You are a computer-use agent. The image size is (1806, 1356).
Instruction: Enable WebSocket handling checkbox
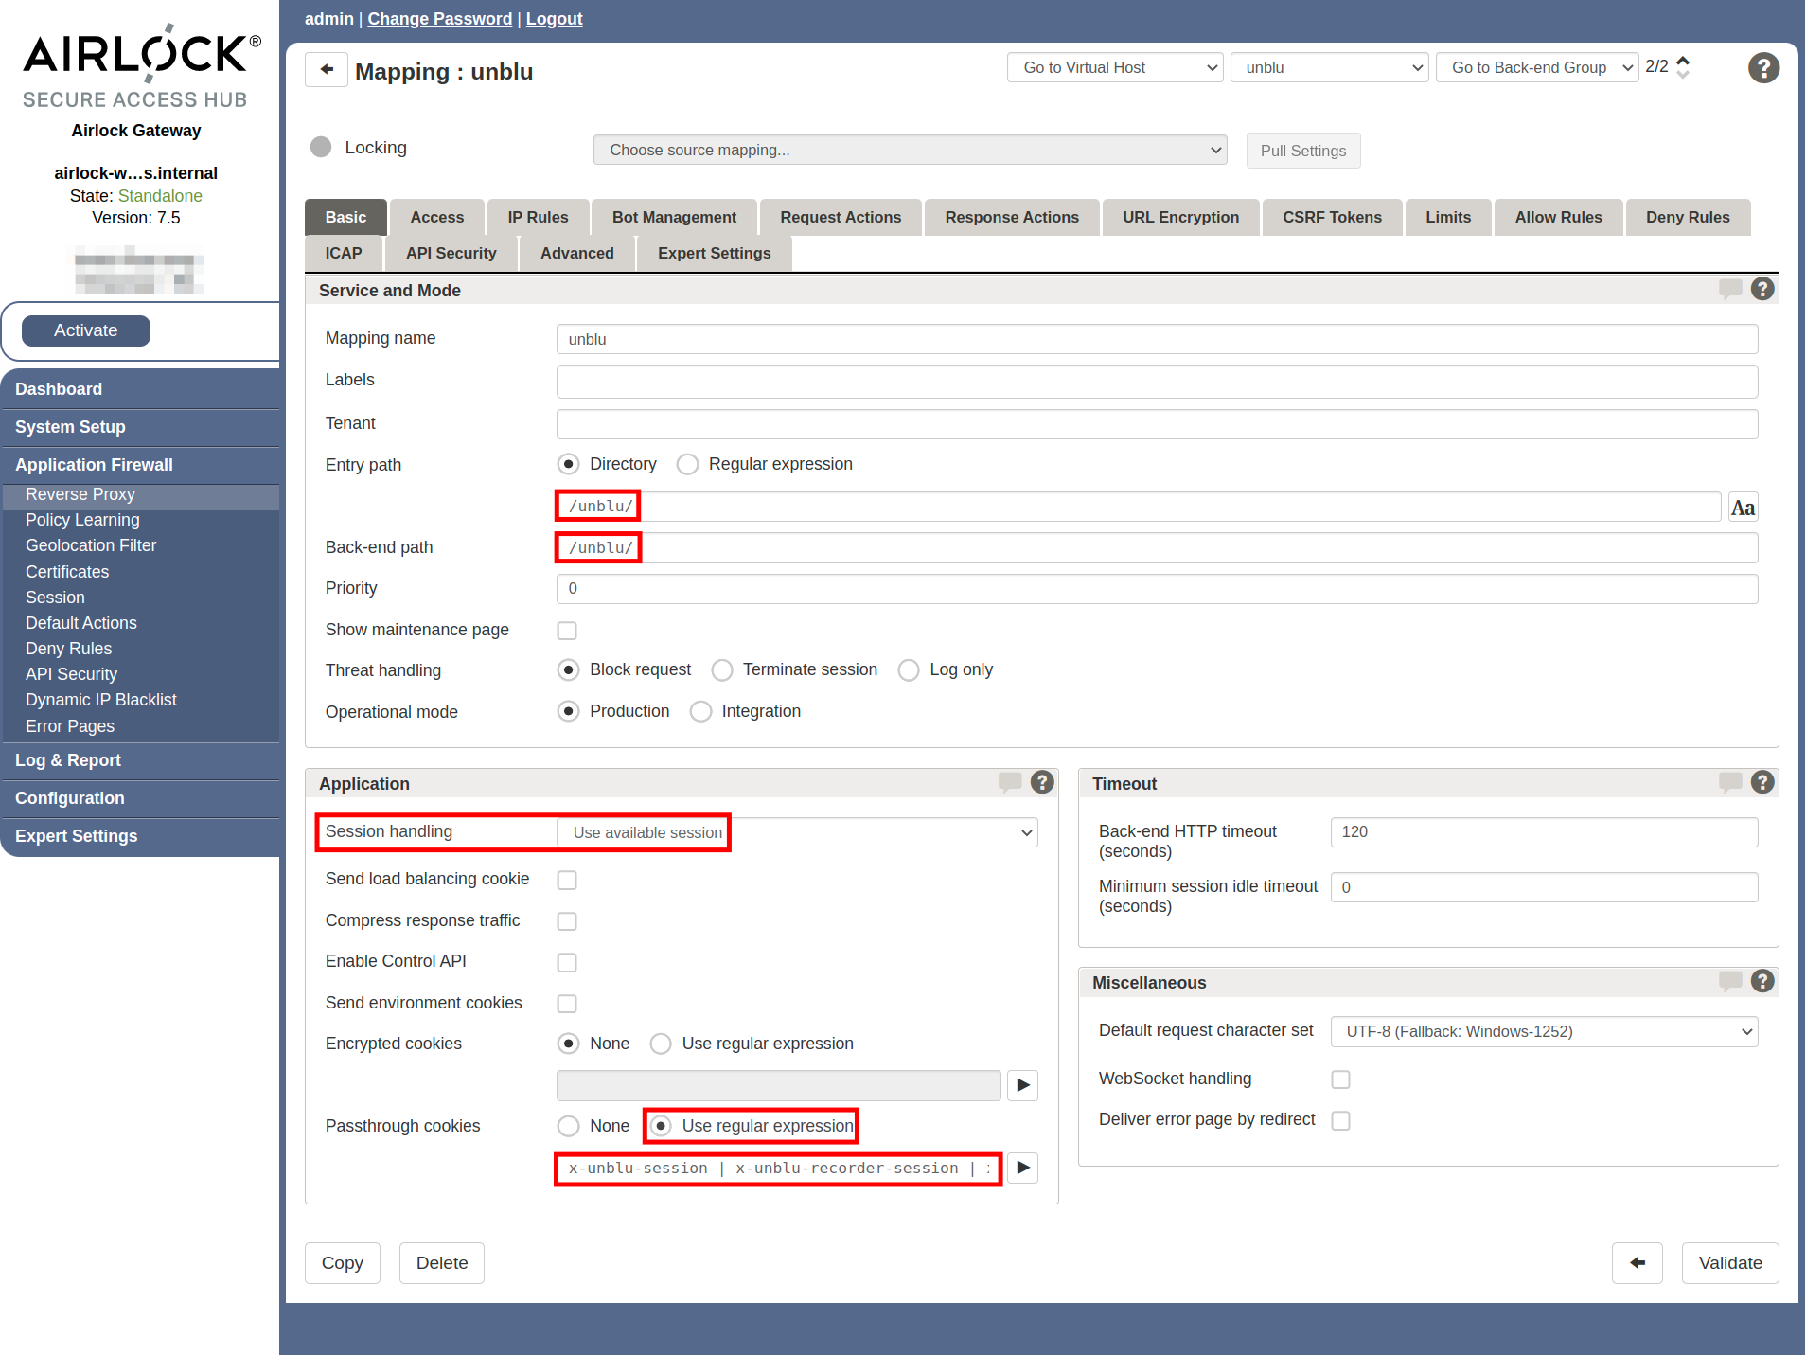[x=1340, y=1079]
